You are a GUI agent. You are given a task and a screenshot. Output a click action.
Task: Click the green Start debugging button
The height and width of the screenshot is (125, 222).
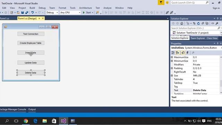pyautogui.click(x=87, y=12)
